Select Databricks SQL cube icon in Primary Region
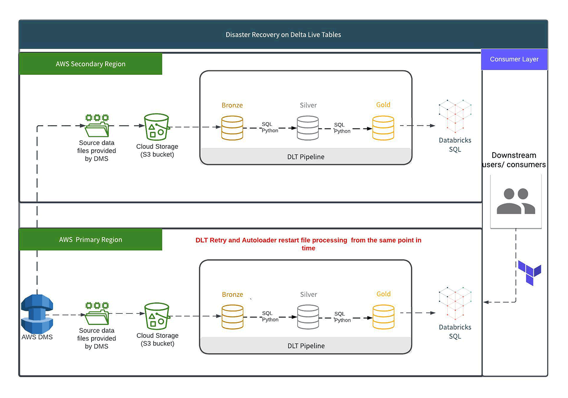568x398 pixels. click(x=455, y=304)
